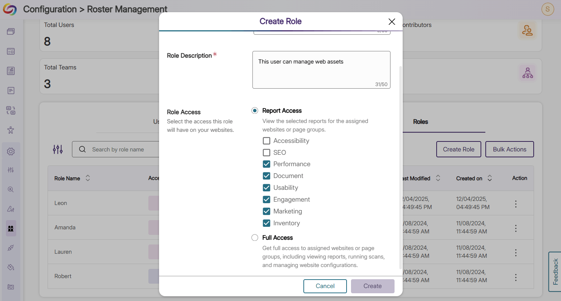Enable the Accessibility report checkbox
561x301 pixels.
[x=266, y=141]
